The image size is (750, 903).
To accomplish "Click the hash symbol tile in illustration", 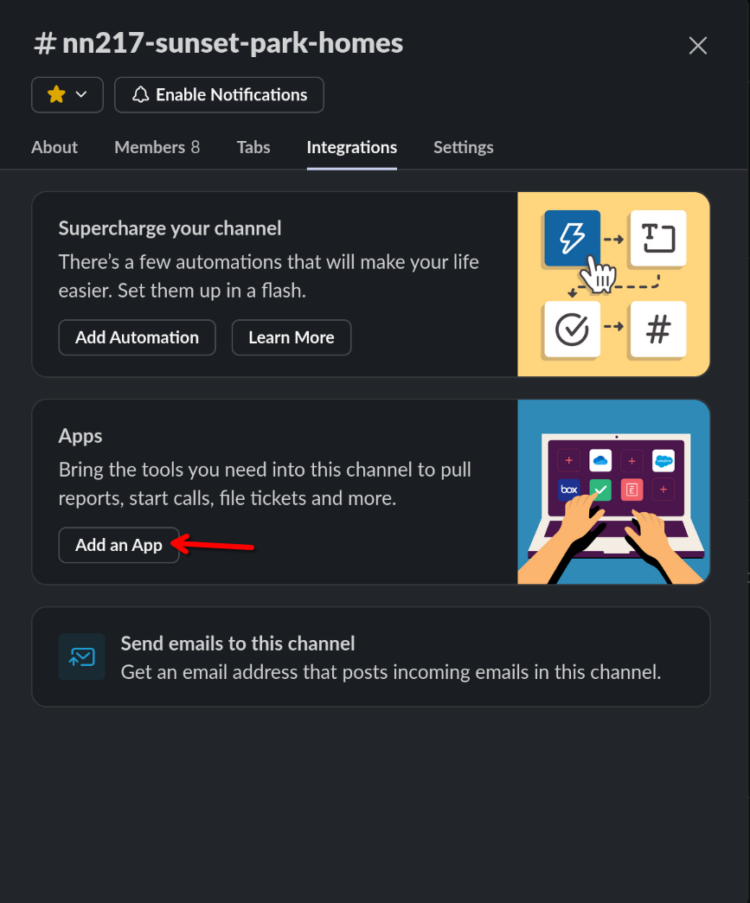I will (658, 329).
